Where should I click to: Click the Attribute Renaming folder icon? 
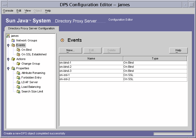18,73
